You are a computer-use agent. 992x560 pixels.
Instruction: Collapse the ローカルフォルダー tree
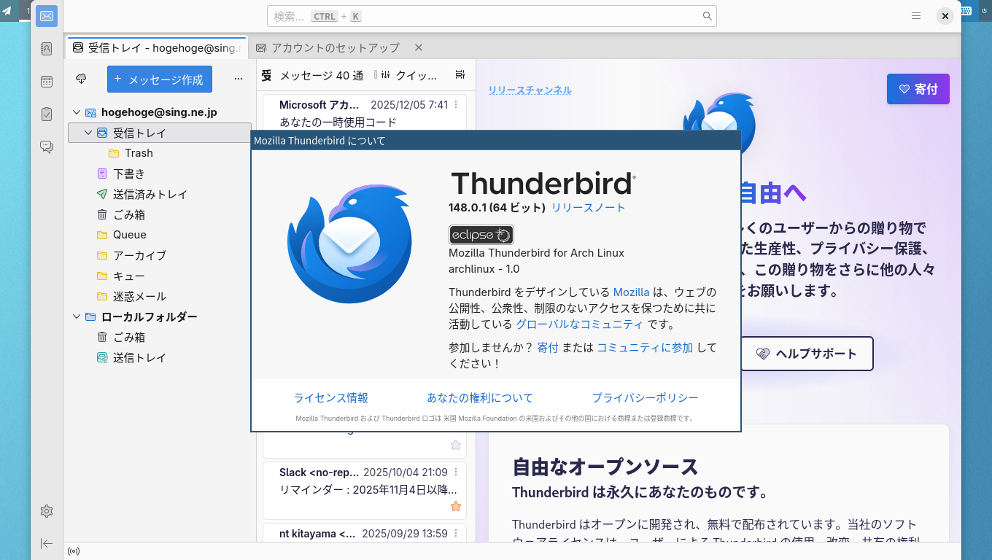77,316
